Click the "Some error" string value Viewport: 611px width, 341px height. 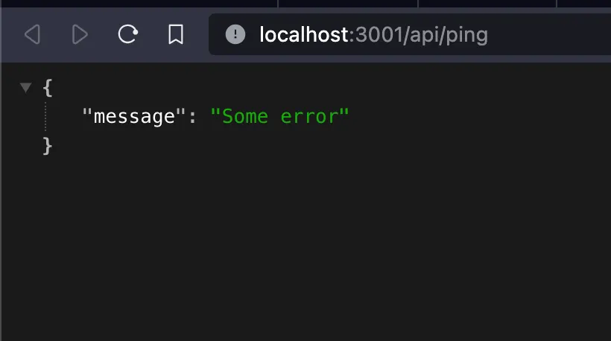280,117
